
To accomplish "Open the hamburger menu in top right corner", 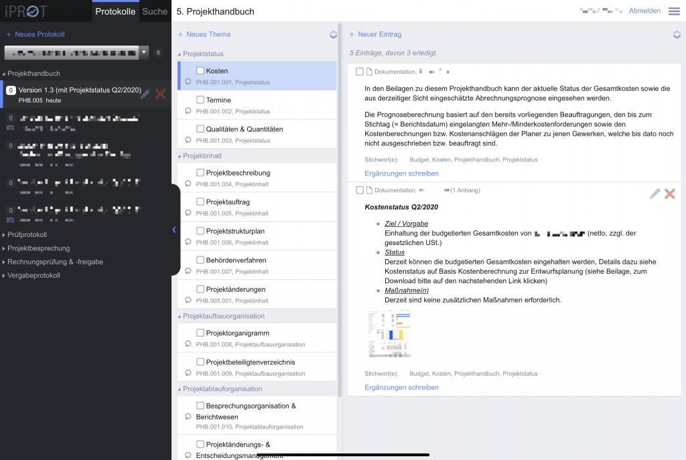I will [675, 11].
